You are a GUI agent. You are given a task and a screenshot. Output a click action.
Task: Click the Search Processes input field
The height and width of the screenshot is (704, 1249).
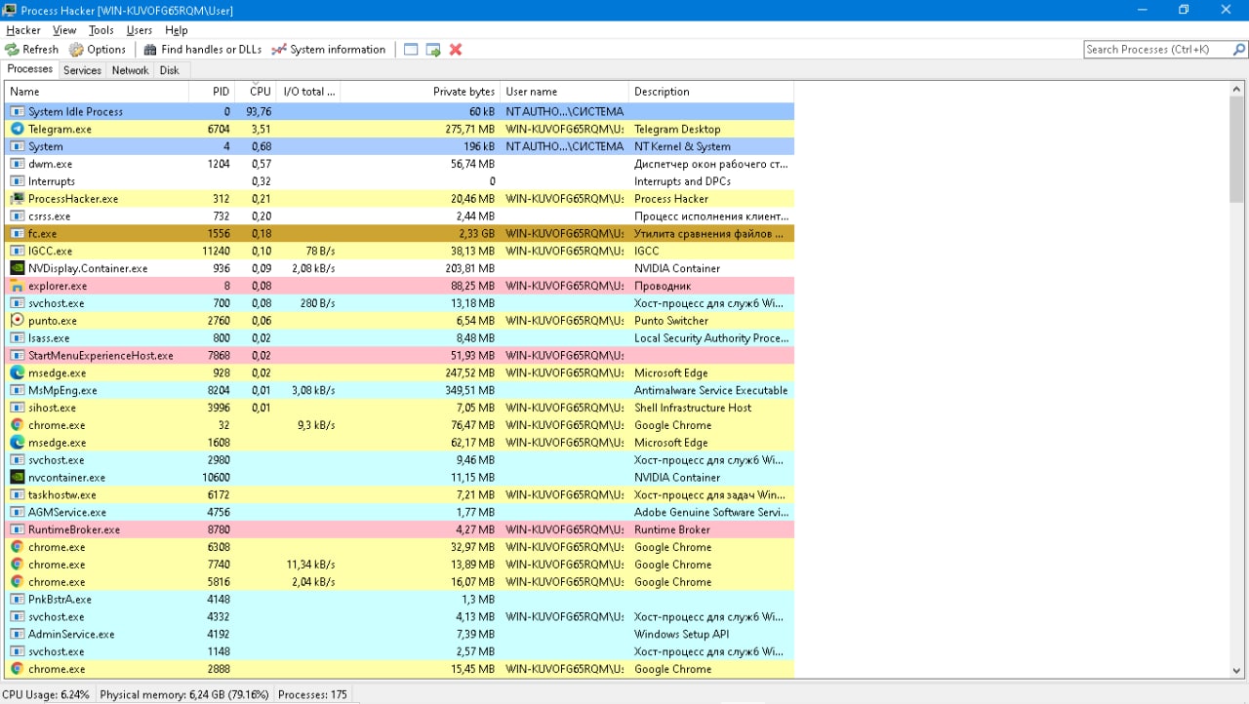(x=1157, y=50)
